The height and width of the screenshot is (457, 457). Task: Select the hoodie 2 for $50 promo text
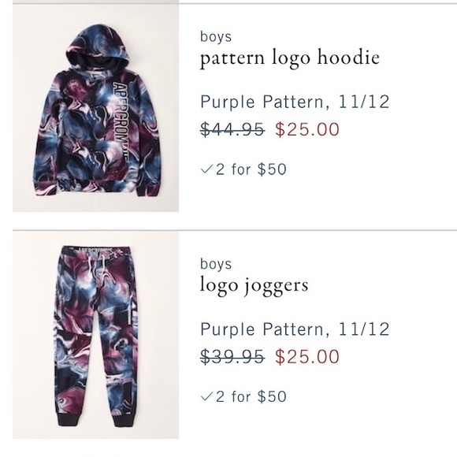click(251, 169)
